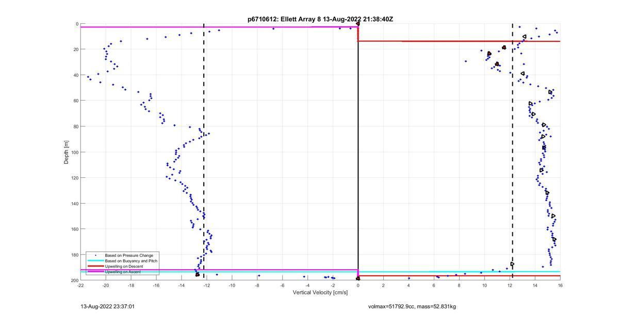The image size is (619, 315).
Task: Select the 'Depth [m]' y-axis label
Action: (x=66, y=152)
